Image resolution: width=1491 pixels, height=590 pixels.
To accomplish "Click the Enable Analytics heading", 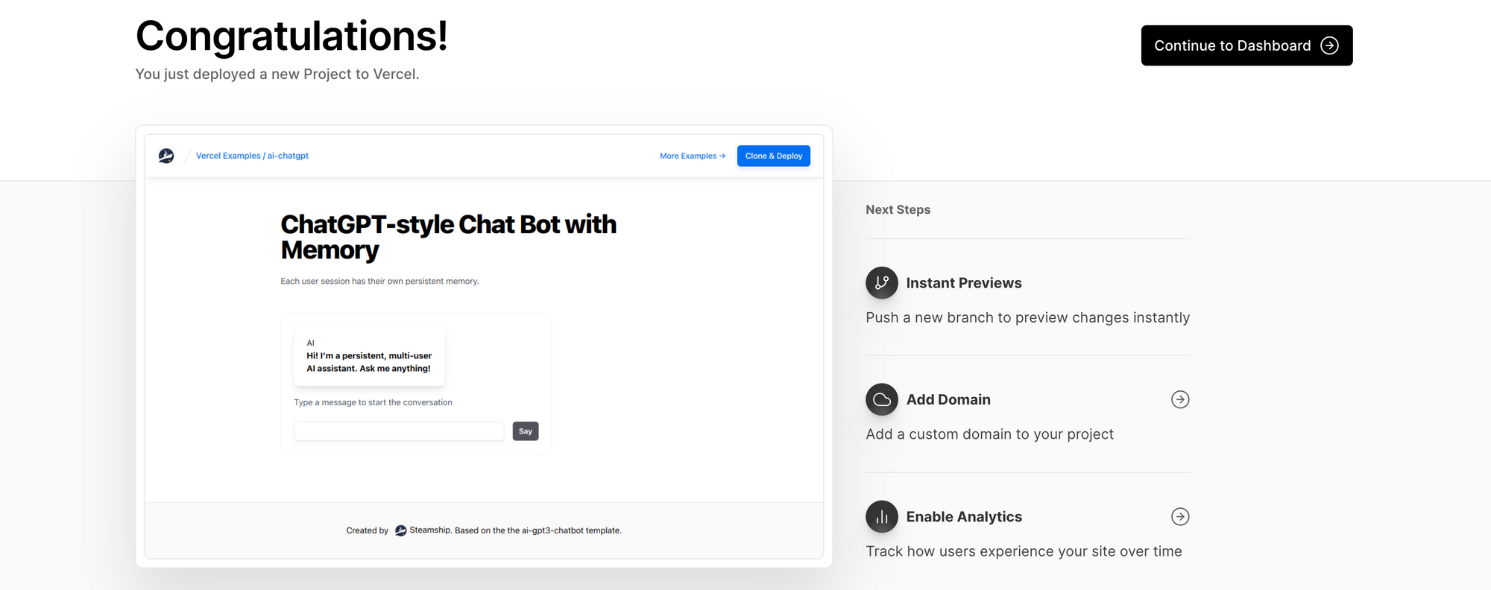I will [964, 516].
